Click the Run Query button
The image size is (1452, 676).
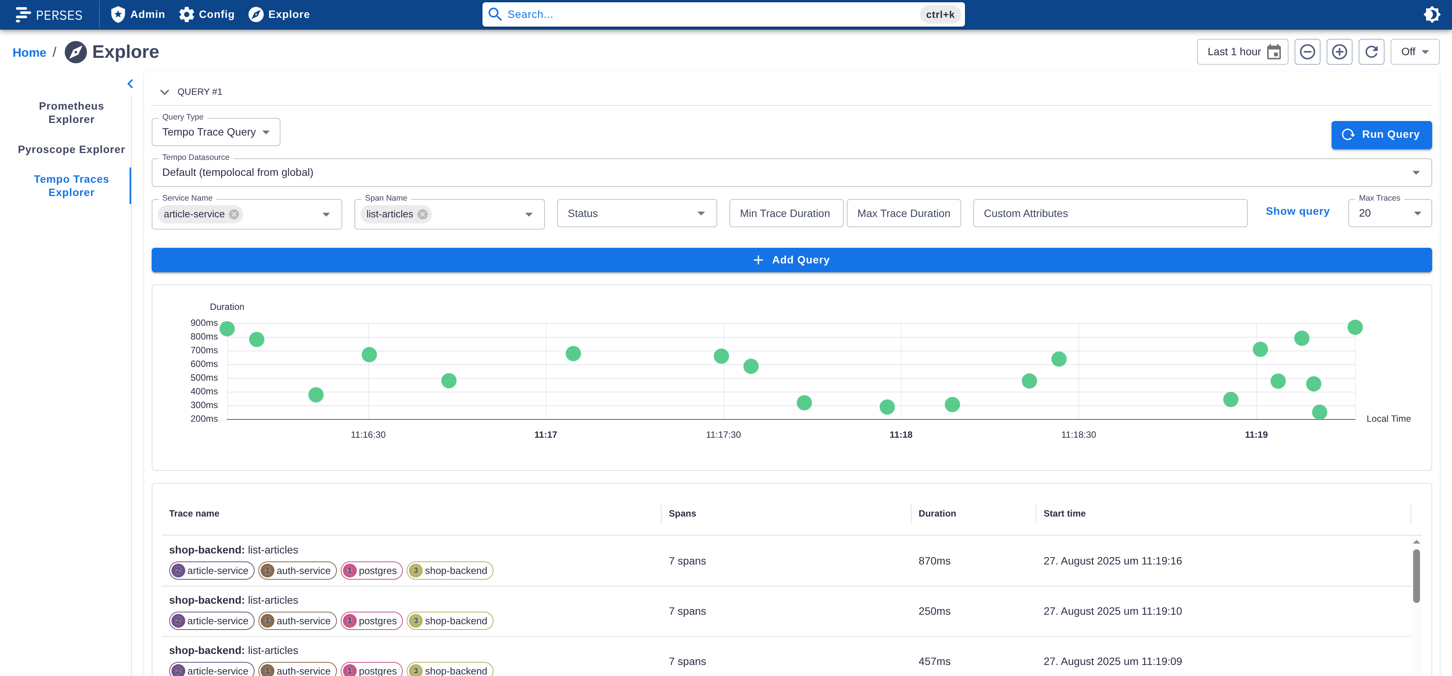pos(1381,134)
